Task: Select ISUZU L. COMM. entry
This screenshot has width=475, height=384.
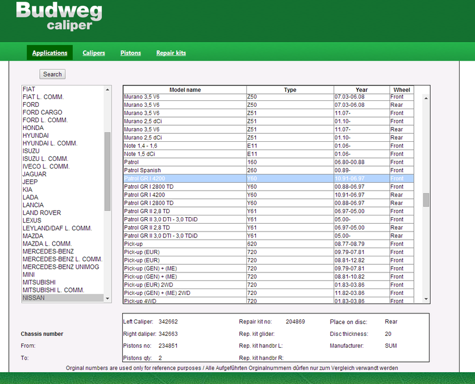Action: (63, 158)
